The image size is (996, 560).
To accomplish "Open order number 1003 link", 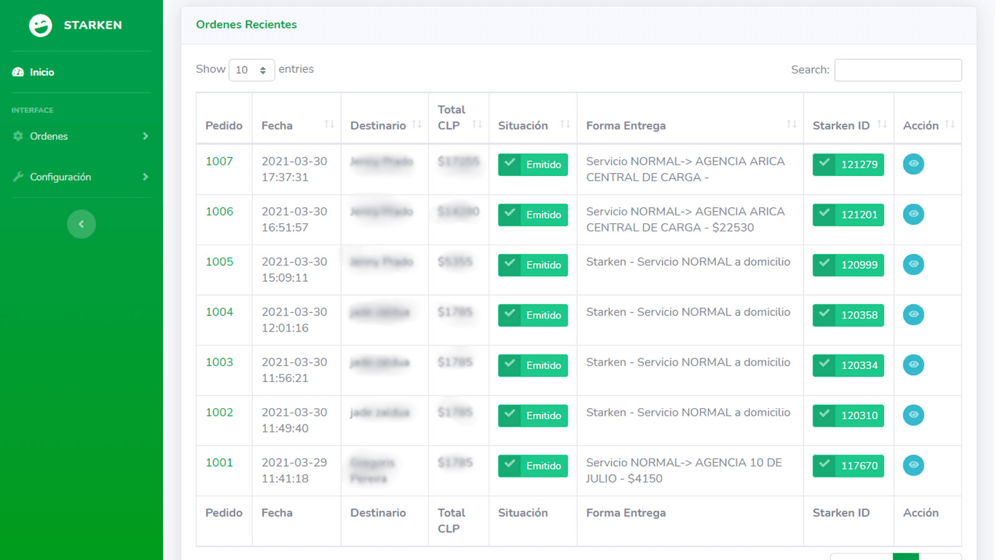I will coord(219,362).
